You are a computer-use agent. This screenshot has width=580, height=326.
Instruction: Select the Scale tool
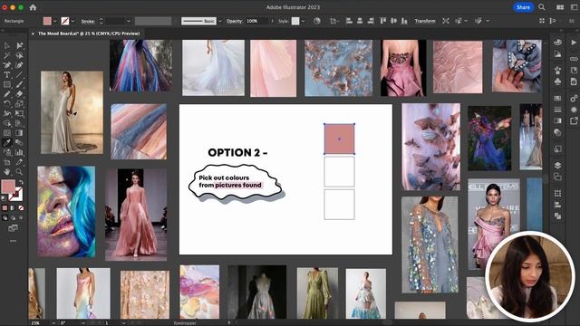pos(20,104)
